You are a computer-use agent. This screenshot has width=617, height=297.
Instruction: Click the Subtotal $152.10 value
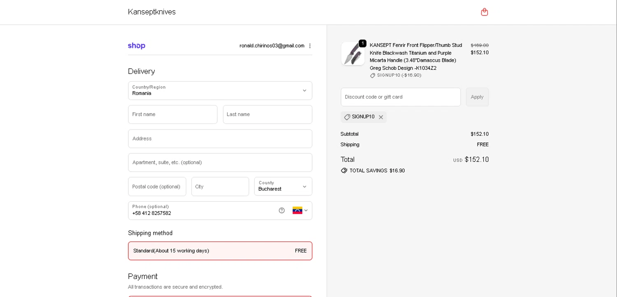pyautogui.click(x=480, y=134)
